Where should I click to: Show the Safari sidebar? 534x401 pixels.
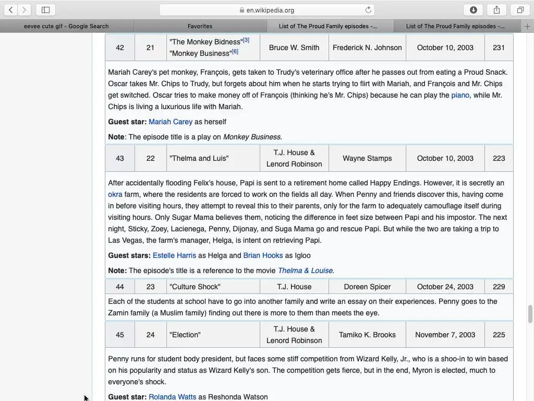pyautogui.click(x=46, y=10)
